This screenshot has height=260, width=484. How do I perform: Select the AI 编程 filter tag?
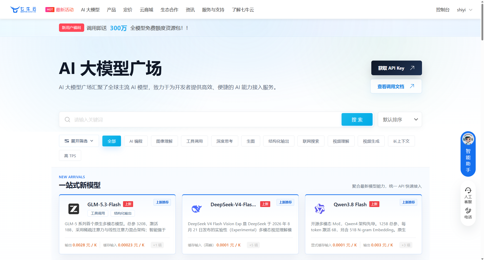136,141
